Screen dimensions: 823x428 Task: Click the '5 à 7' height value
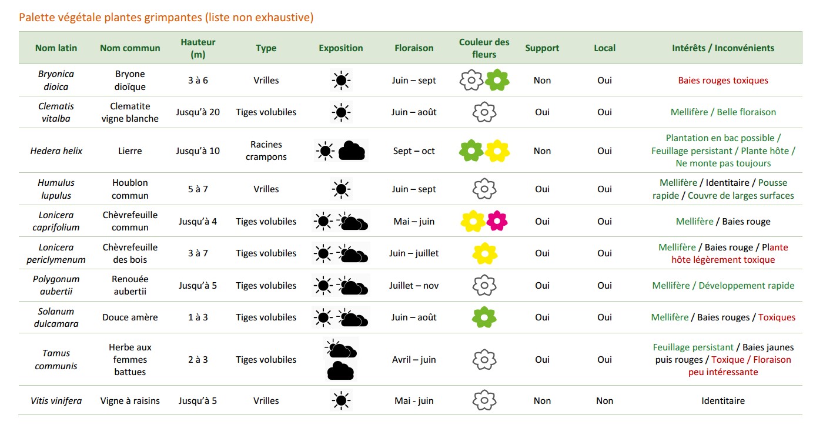point(198,189)
